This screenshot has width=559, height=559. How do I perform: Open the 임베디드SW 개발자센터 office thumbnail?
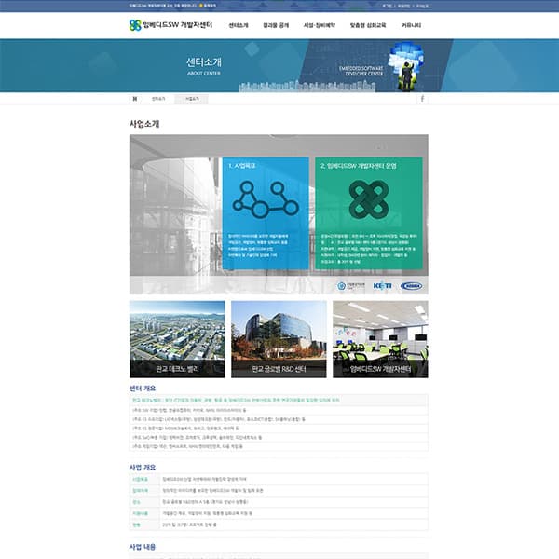(380, 339)
